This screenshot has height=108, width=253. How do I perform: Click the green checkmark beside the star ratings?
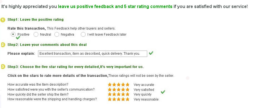[163, 92]
